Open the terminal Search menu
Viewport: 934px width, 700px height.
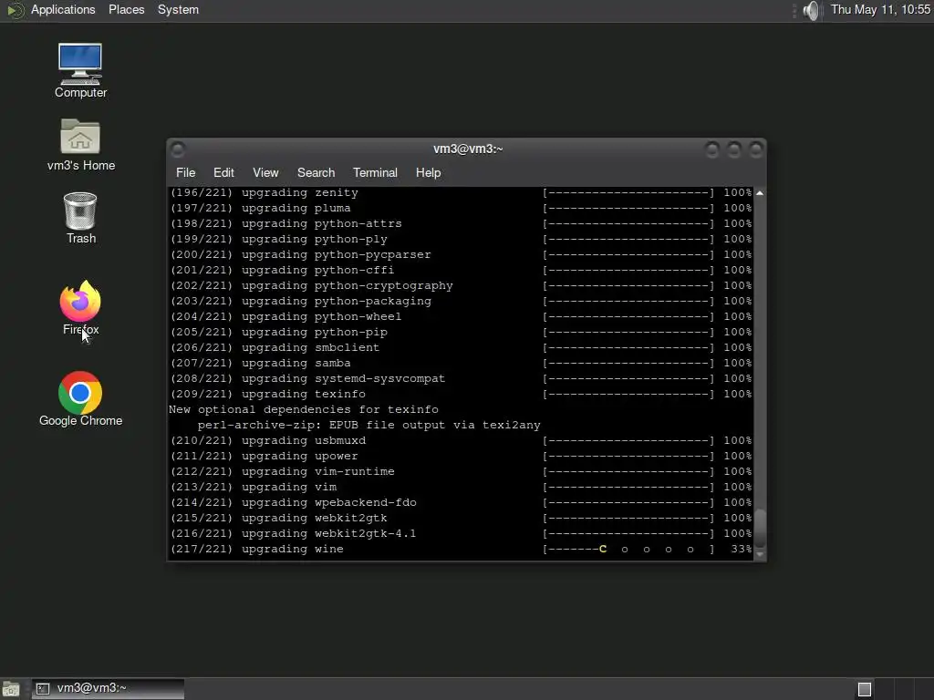(316, 172)
